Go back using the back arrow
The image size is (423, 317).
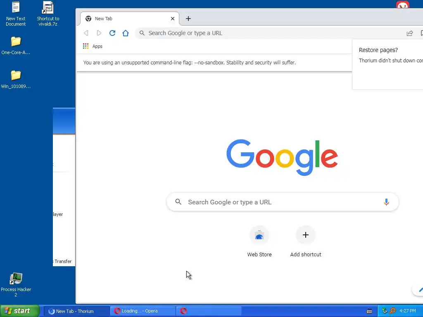86,33
